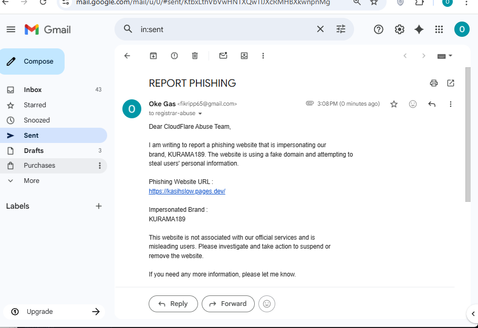
Task: Click the Labels heading
Action: (18, 206)
